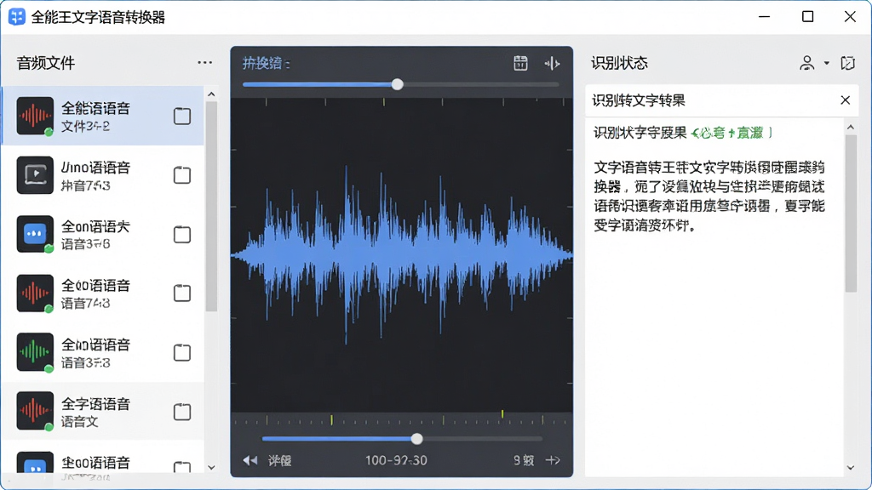Close the 识别转文字转果 panel
The image size is (872, 490).
[x=846, y=100]
